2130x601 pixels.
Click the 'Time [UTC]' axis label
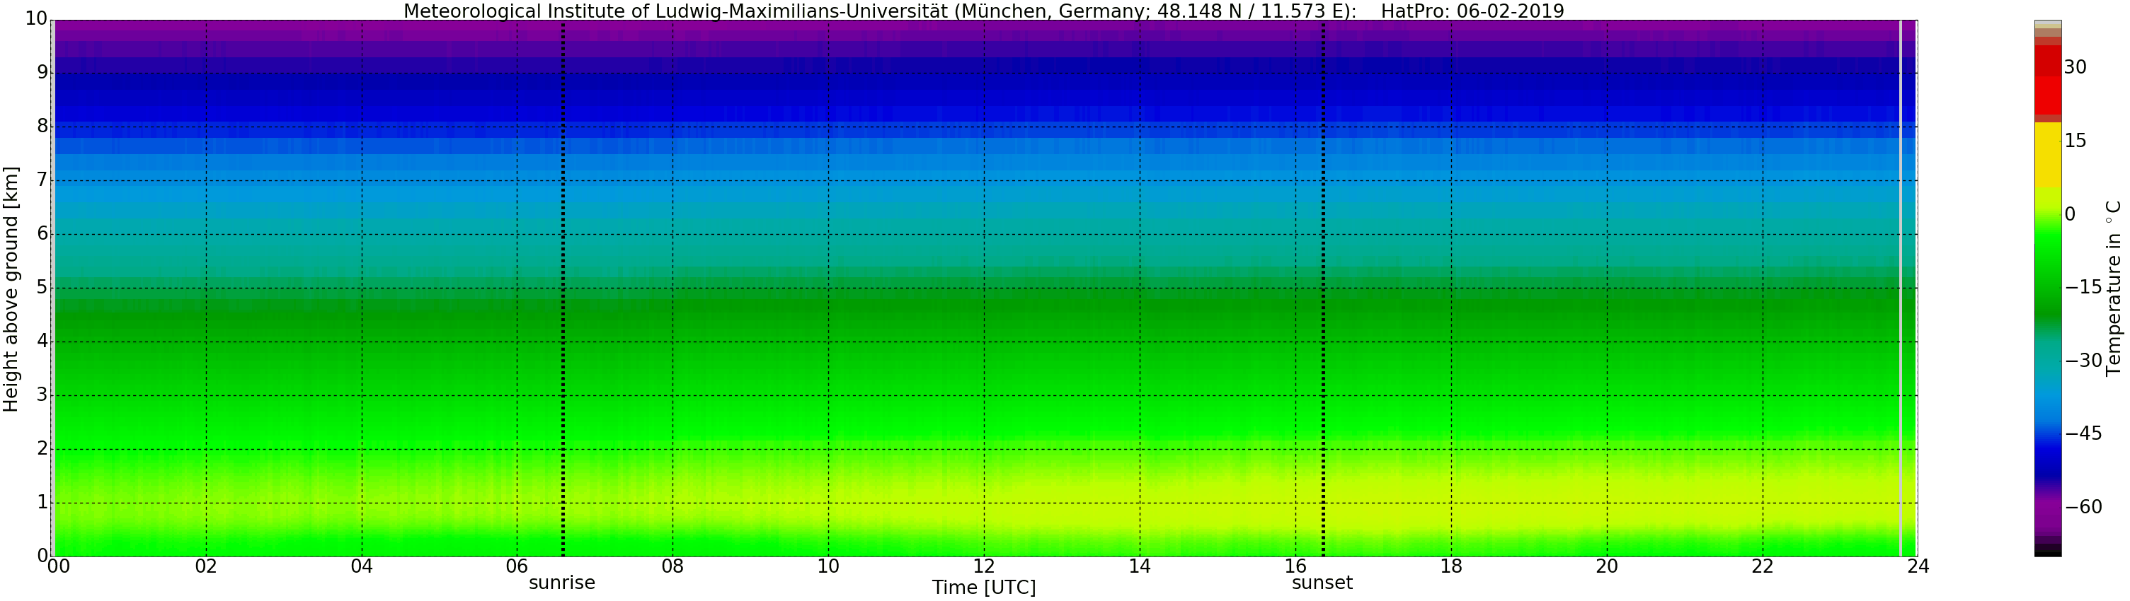click(983, 588)
